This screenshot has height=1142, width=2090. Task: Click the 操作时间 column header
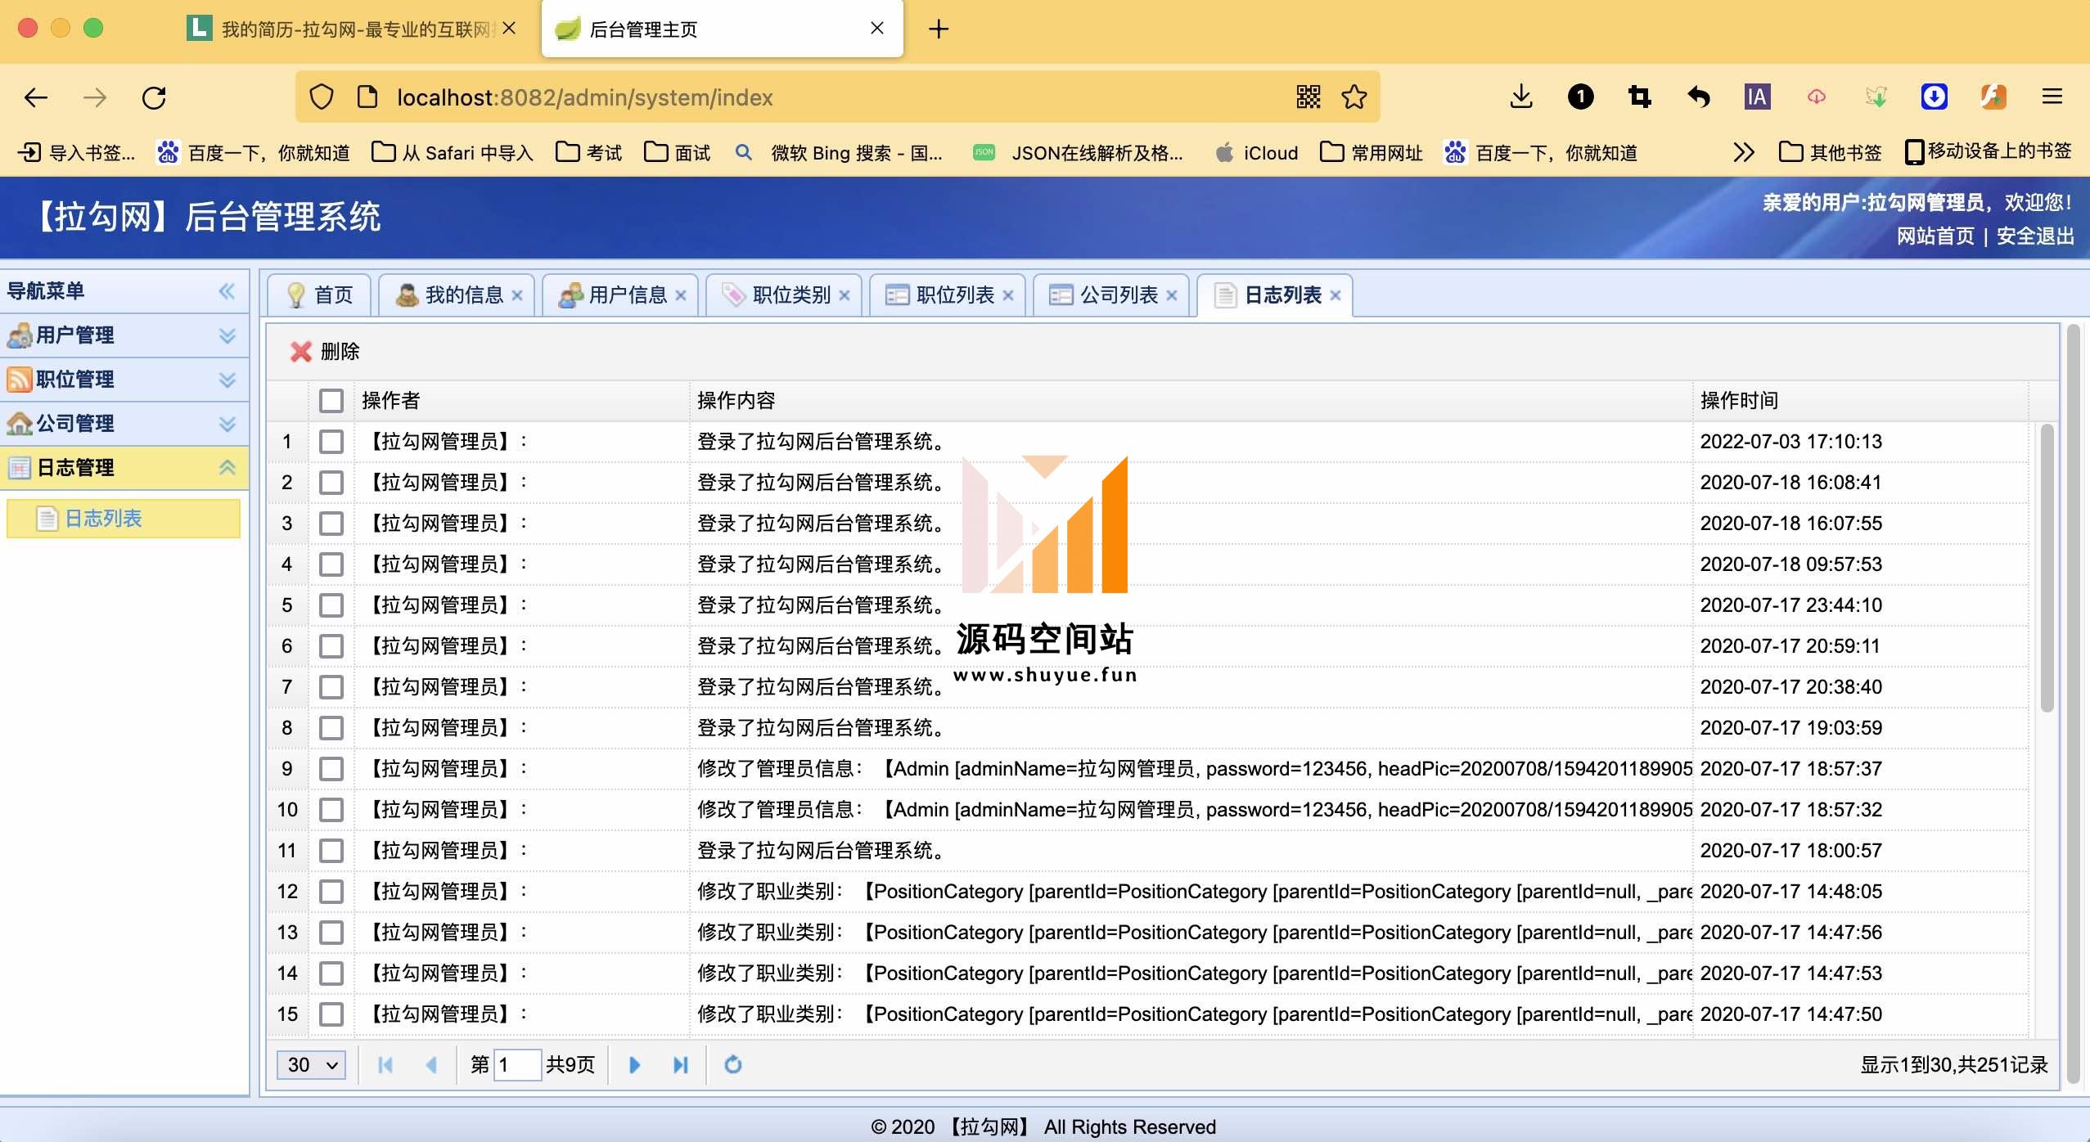coord(1859,401)
